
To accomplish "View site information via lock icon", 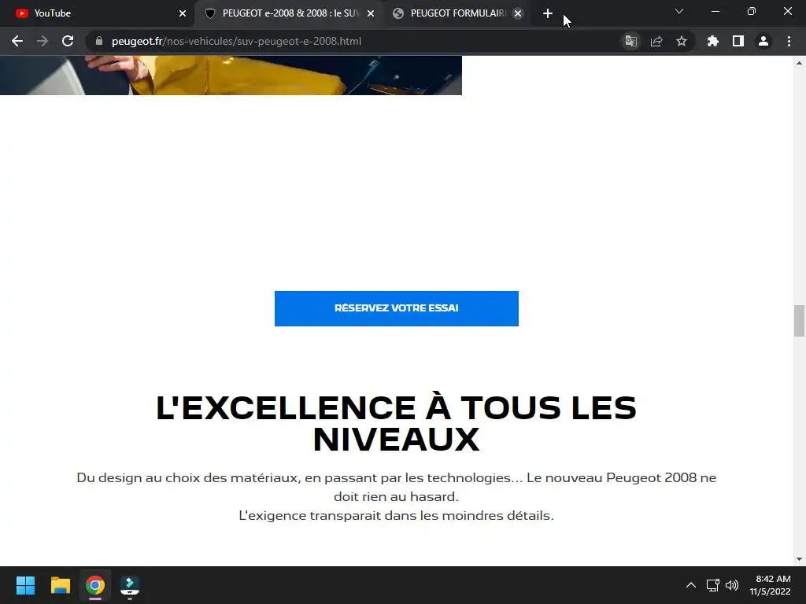I will (99, 41).
